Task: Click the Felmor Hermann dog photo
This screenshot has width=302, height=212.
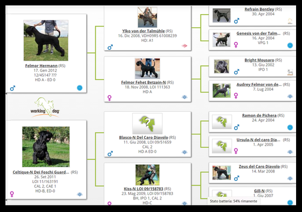Action: 46,41
